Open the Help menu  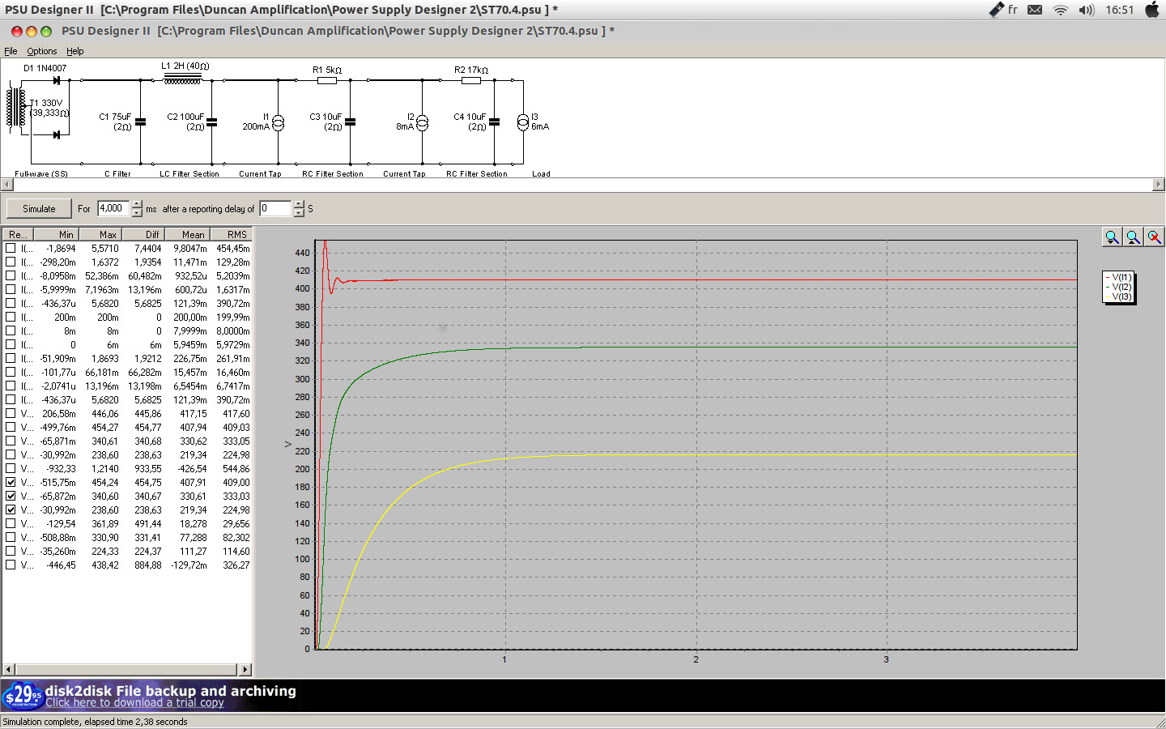click(x=75, y=51)
